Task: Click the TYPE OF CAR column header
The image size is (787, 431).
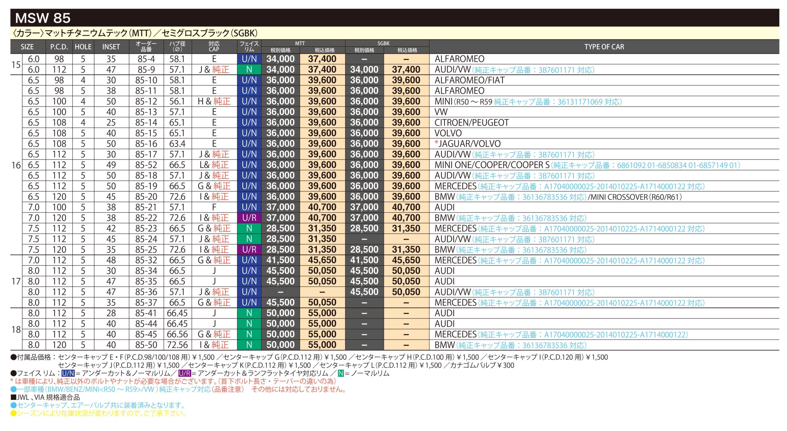Action: [604, 47]
